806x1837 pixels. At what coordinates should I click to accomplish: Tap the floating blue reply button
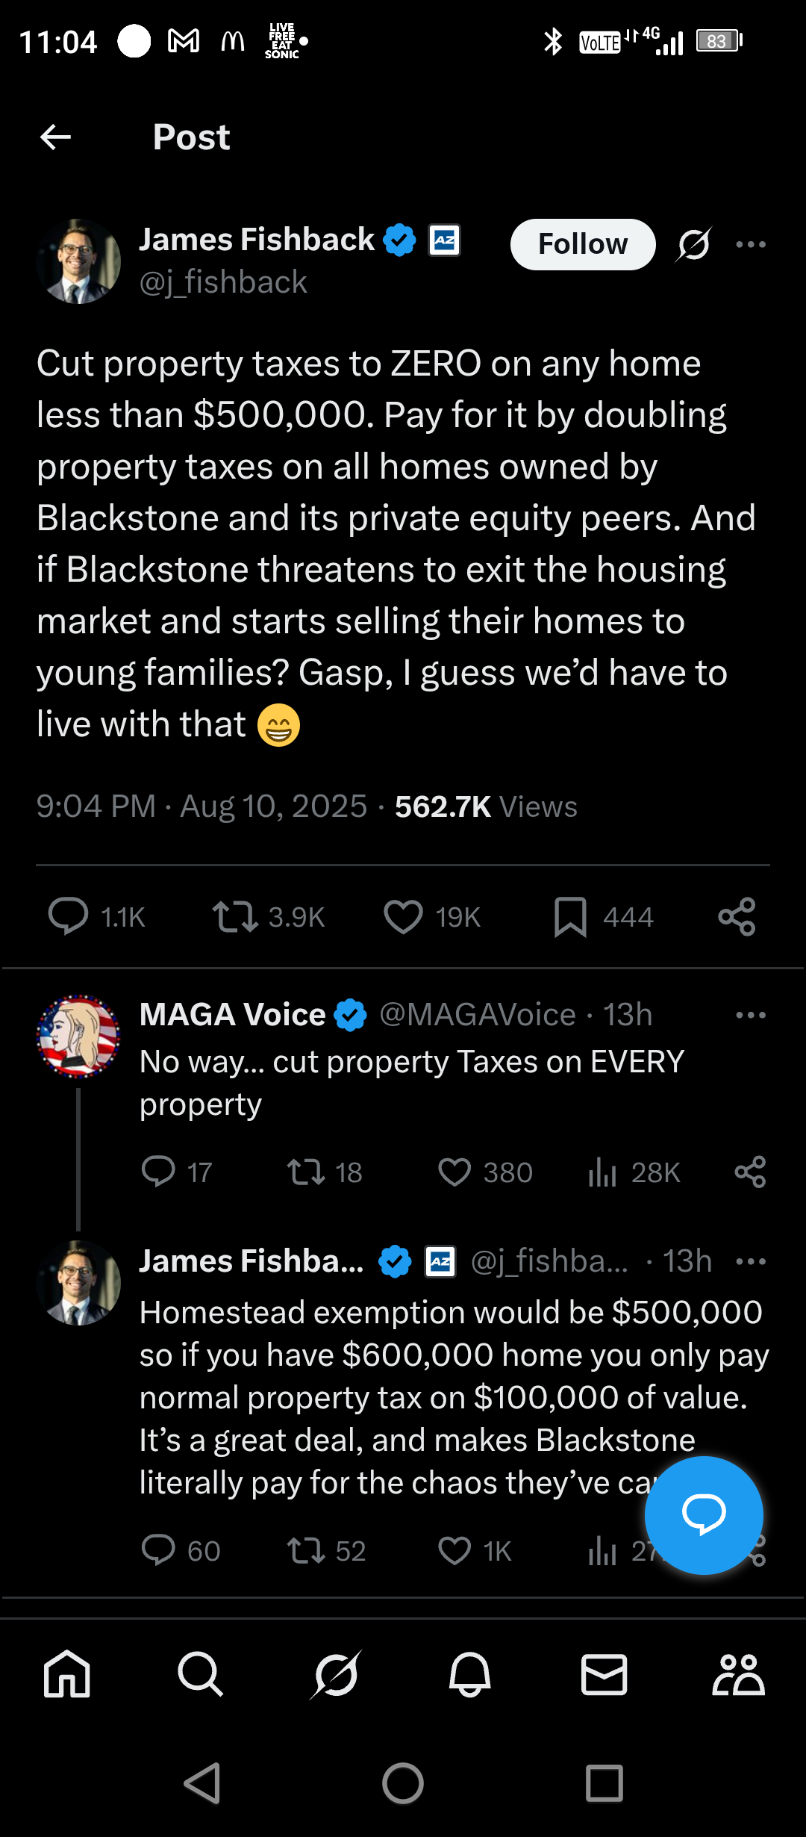(703, 1515)
